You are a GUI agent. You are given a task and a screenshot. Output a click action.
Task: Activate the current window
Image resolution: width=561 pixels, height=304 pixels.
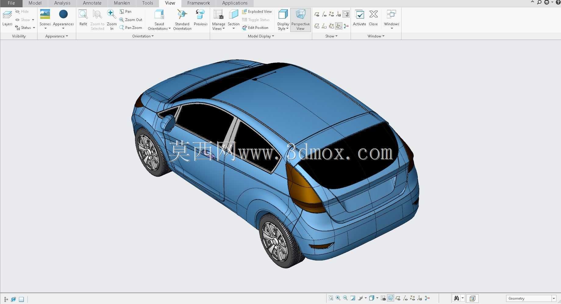point(359,18)
